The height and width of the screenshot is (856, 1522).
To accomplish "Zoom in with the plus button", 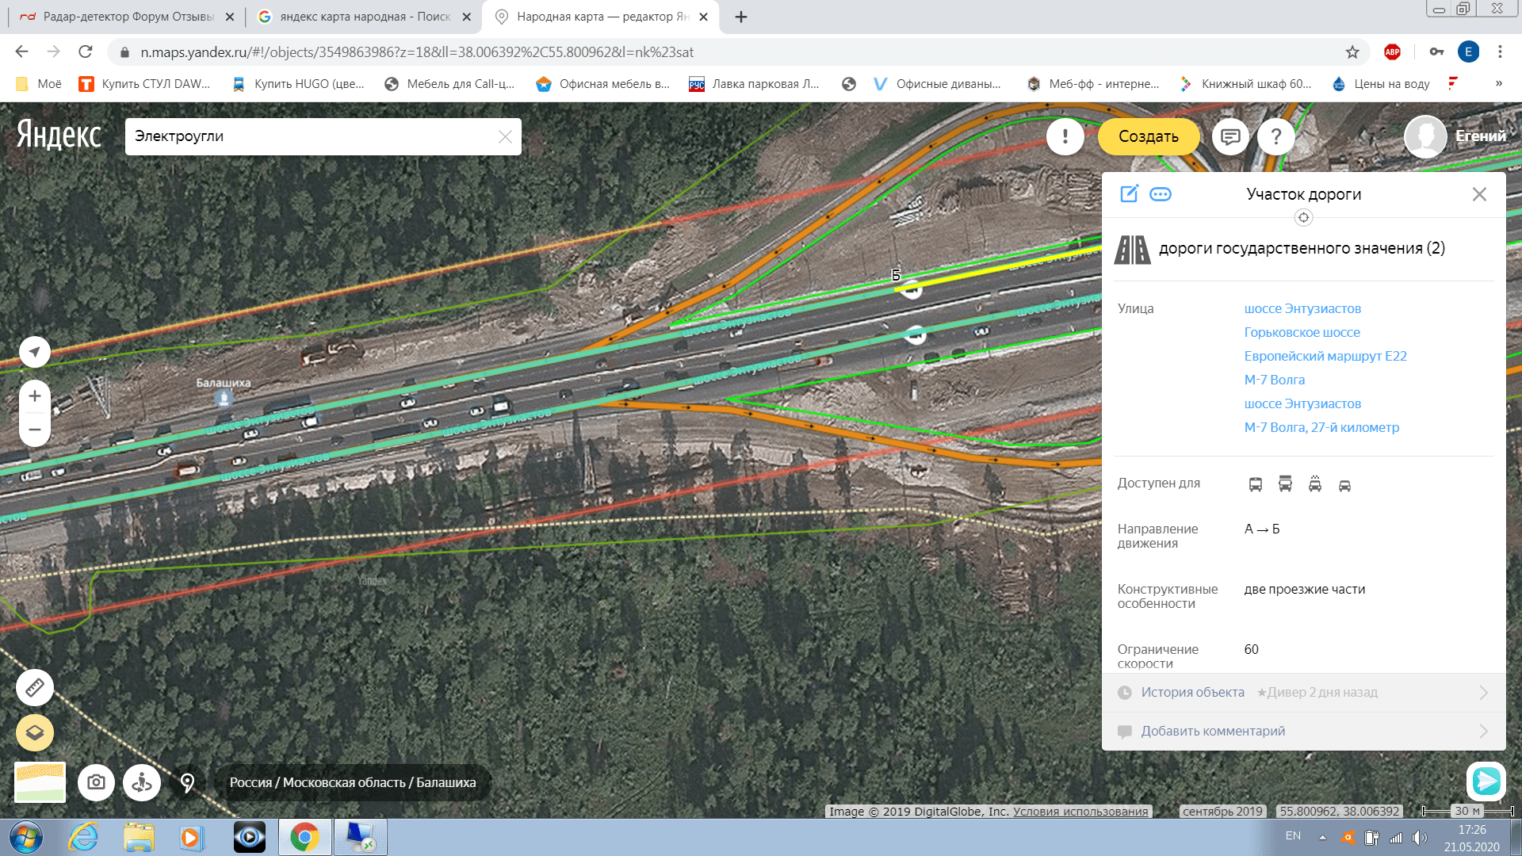I will 35,396.
